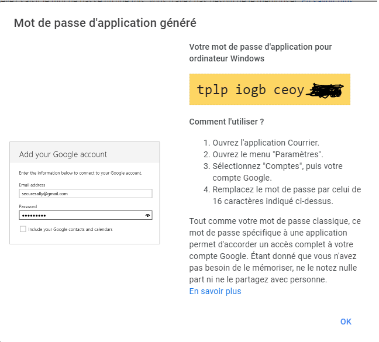Click the "Add your Google account" header
Screen dimensions: 379x342
click(63, 154)
